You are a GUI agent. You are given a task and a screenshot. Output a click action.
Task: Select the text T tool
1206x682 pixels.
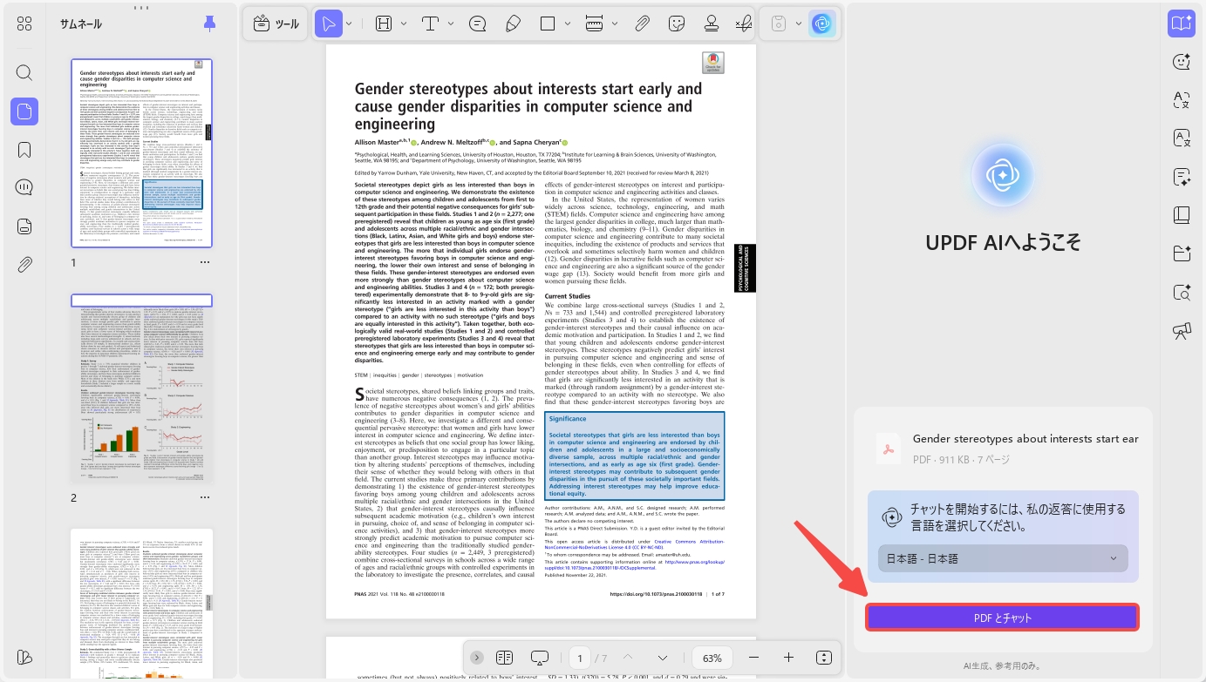coord(430,24)
